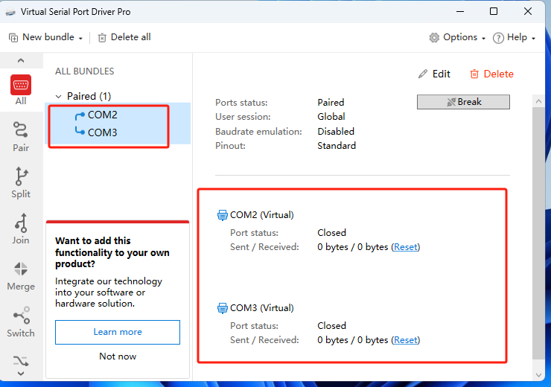Collapse the Paired (1) group
The width and height of the screenshot is (551, 387).
pyautogui.click(x=59, y=96)
